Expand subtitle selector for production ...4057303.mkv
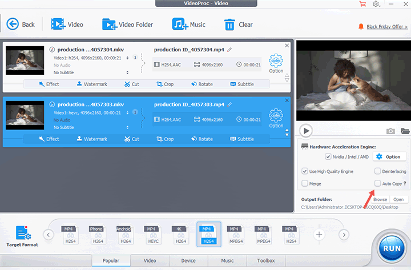411x270 pixels. [127, 127]
